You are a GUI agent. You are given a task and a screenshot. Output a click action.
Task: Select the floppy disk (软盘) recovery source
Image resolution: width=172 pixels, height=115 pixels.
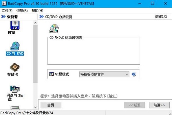click(x=15, y=25)
